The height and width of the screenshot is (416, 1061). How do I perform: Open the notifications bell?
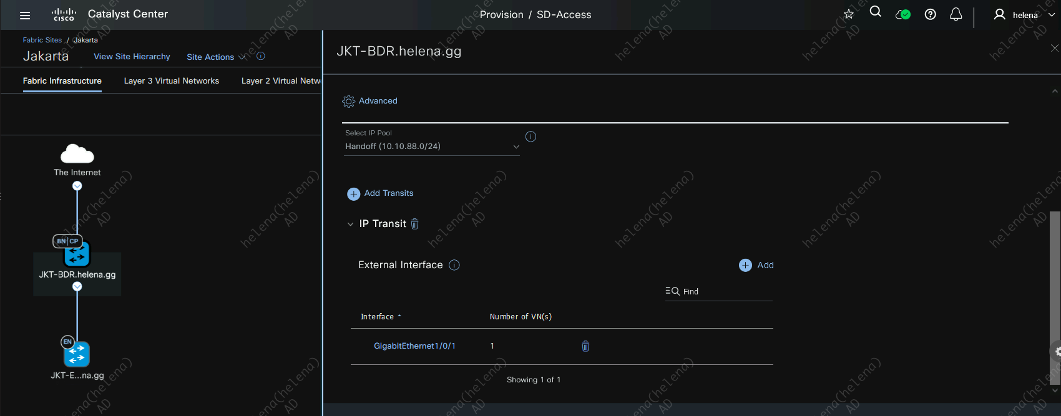point(956,14)
